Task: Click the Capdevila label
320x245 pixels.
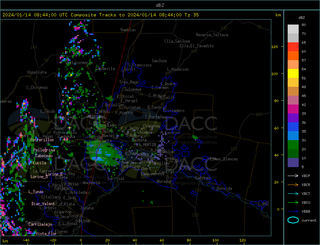Action: click(x=105, y=69)
